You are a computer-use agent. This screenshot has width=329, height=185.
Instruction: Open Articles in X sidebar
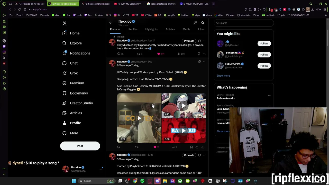pyautogui.click(x=72, y=113)
